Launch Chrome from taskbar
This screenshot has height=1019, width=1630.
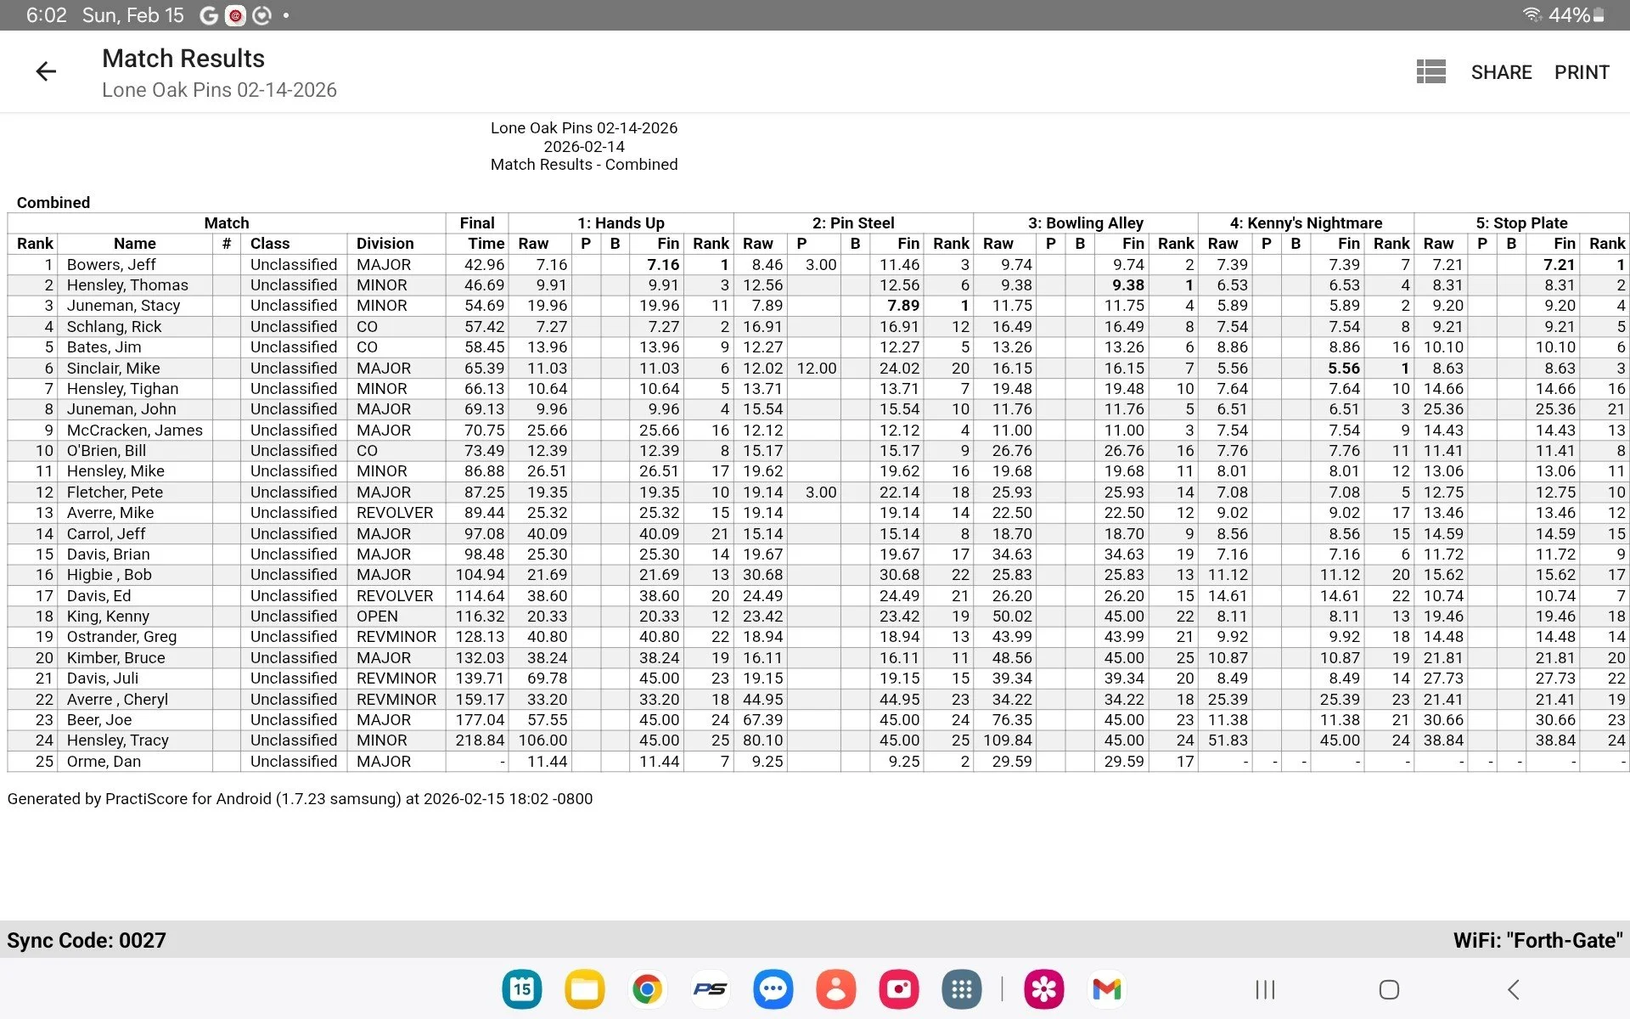647,989
